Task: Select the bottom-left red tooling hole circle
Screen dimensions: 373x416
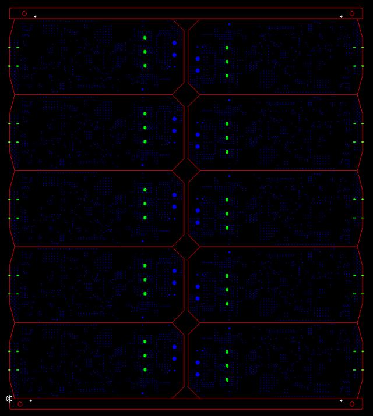Action: click(x=20, y=404)
